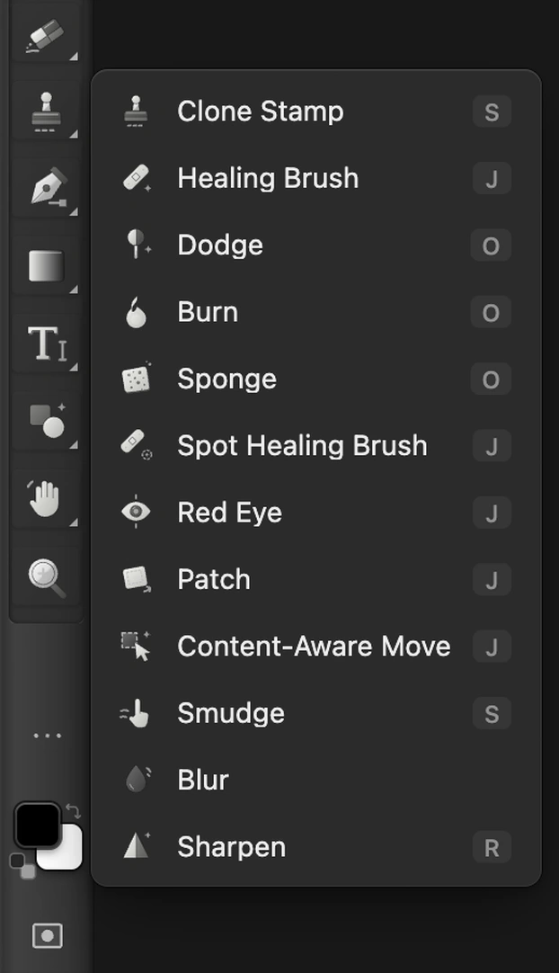Open the three-dots extra tools menu
The image size is (559, 973).
[x=47, y=736]
